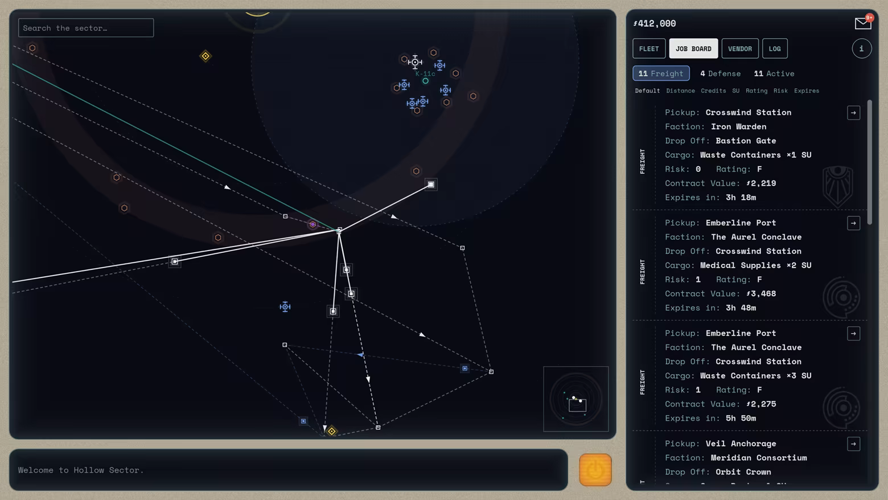Click the Meridian Consortium faction name
888x500 pixels.
(x=759, y=458)
